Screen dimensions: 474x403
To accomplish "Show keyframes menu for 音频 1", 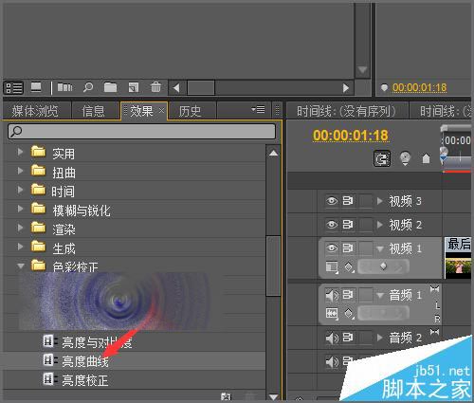I will (349, 314).
